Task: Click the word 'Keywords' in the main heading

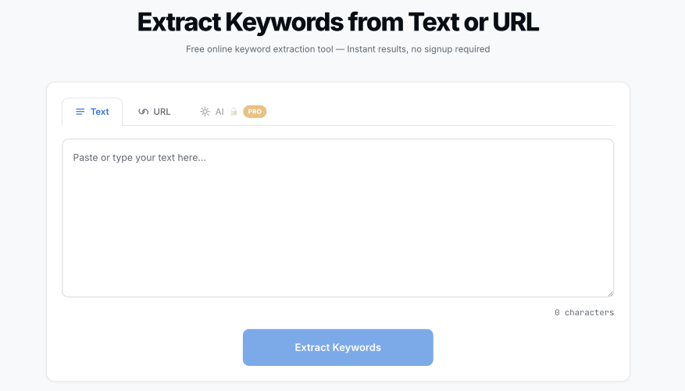Action: pos(284,23)
